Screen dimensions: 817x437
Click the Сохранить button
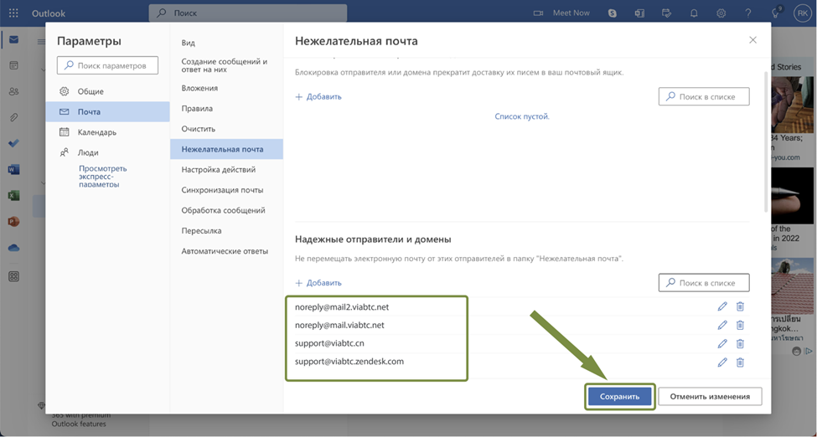619,396
